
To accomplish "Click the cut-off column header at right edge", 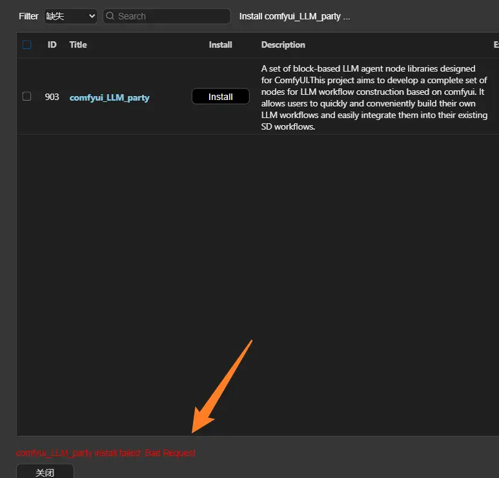I will [x=495, y=45].
